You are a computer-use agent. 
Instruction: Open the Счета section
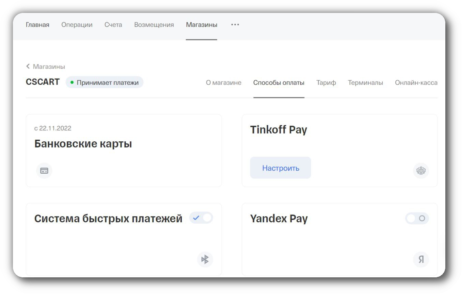click(113, 25)
